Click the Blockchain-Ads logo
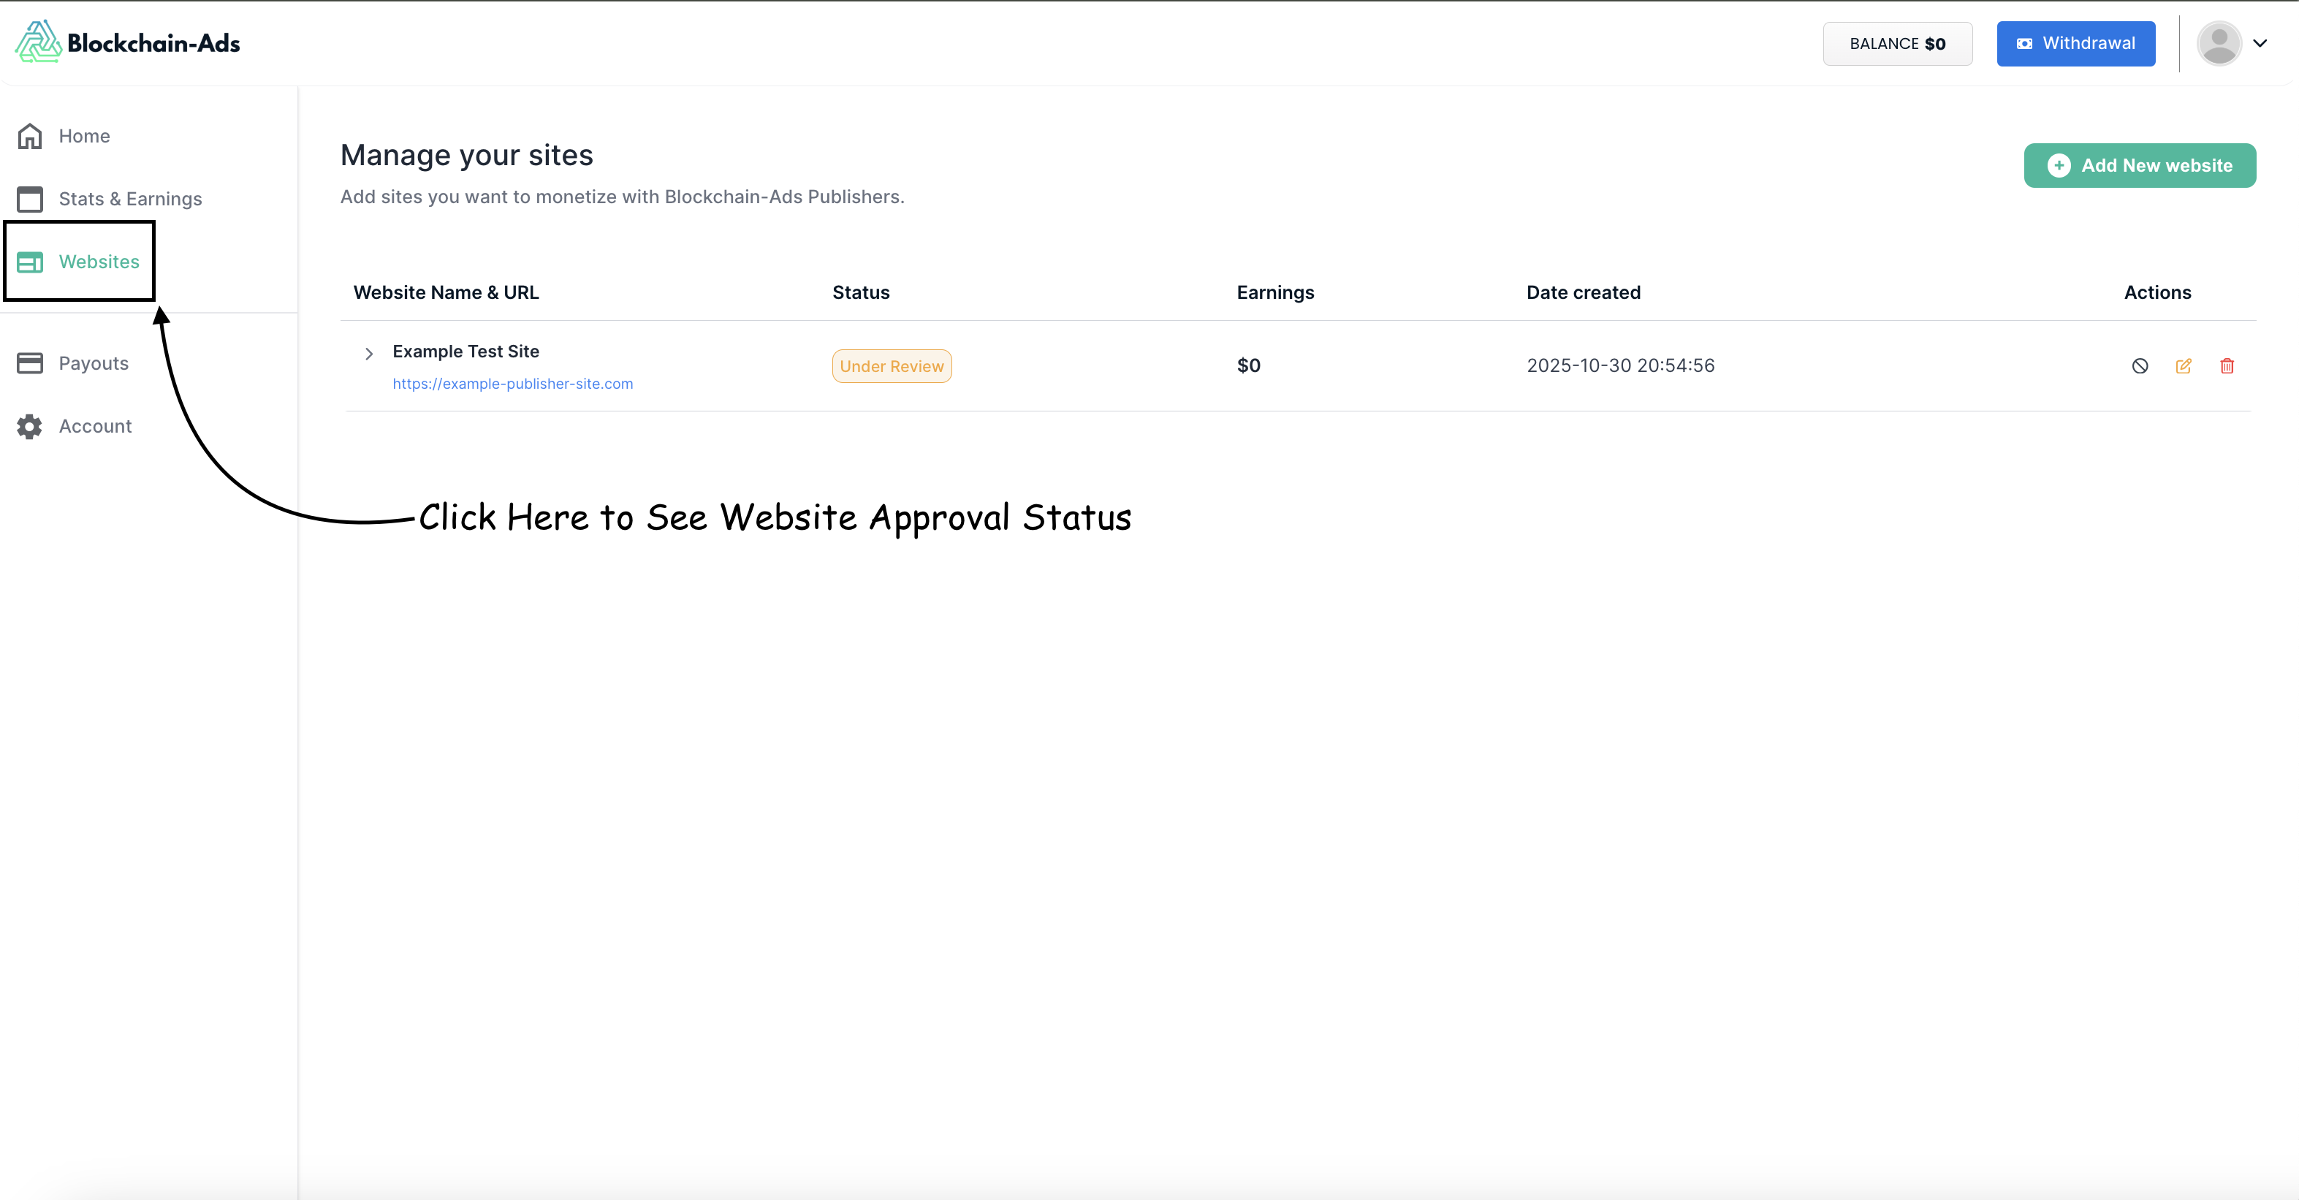Screen dimensions: 2299x1200 [128, 42]
